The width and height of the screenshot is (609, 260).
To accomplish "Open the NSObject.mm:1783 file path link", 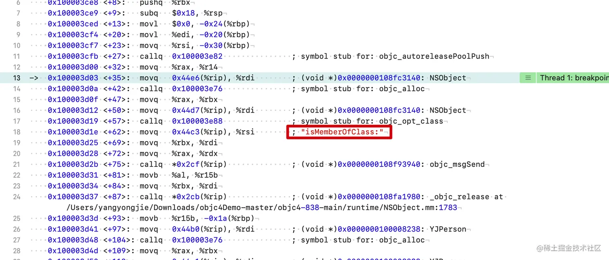I will tap(261, 207).
